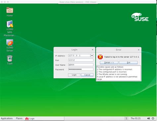The width and height of the screenshot is (157, 121).
Task: Click the power icon in taskbar
Action: (x=153, y=118)
